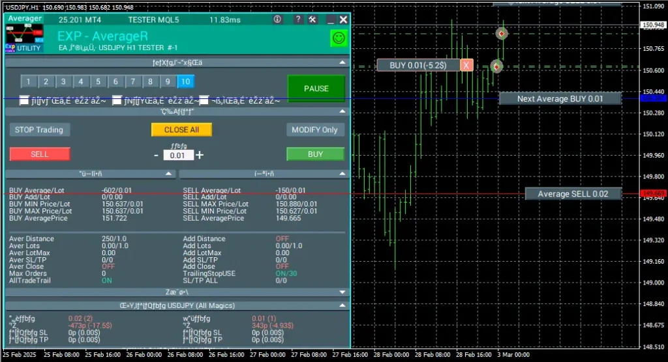
Task: Click the lower round order marker on chart
Action: 496,66
